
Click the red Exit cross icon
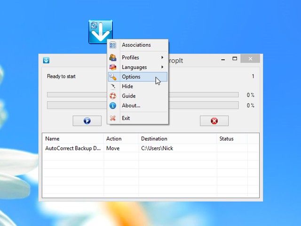tap(113, 118)
